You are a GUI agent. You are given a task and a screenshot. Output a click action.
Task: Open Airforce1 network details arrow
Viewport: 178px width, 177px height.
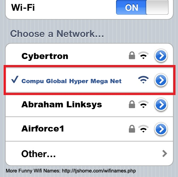coord(161,129)
